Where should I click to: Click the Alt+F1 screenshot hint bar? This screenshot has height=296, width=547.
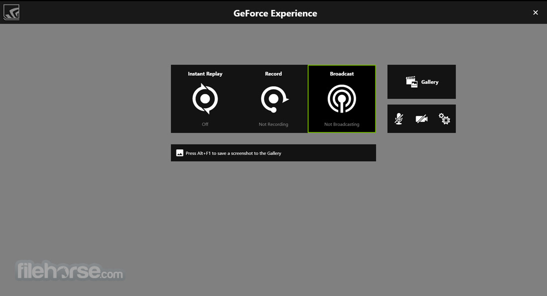tap(273, 153)
